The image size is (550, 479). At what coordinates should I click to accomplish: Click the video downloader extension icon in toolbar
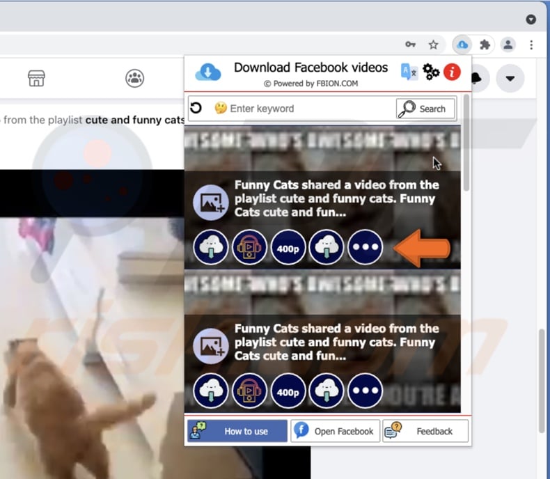click(x=462, y=45)
